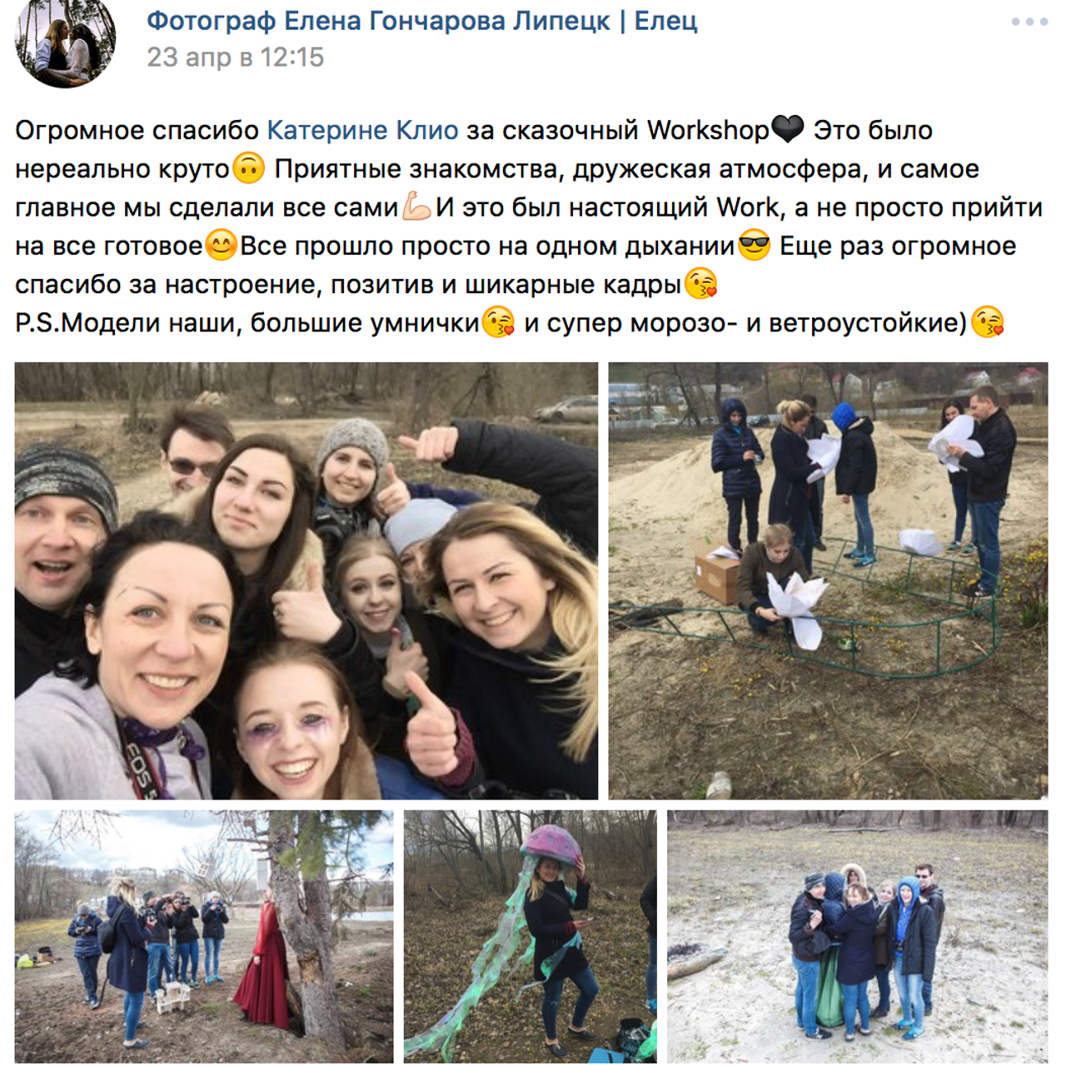This screenshot has height=1066, width=1066.
Task: Click the P.S.Модели наши text line
Action: click(x=510, y=322)
